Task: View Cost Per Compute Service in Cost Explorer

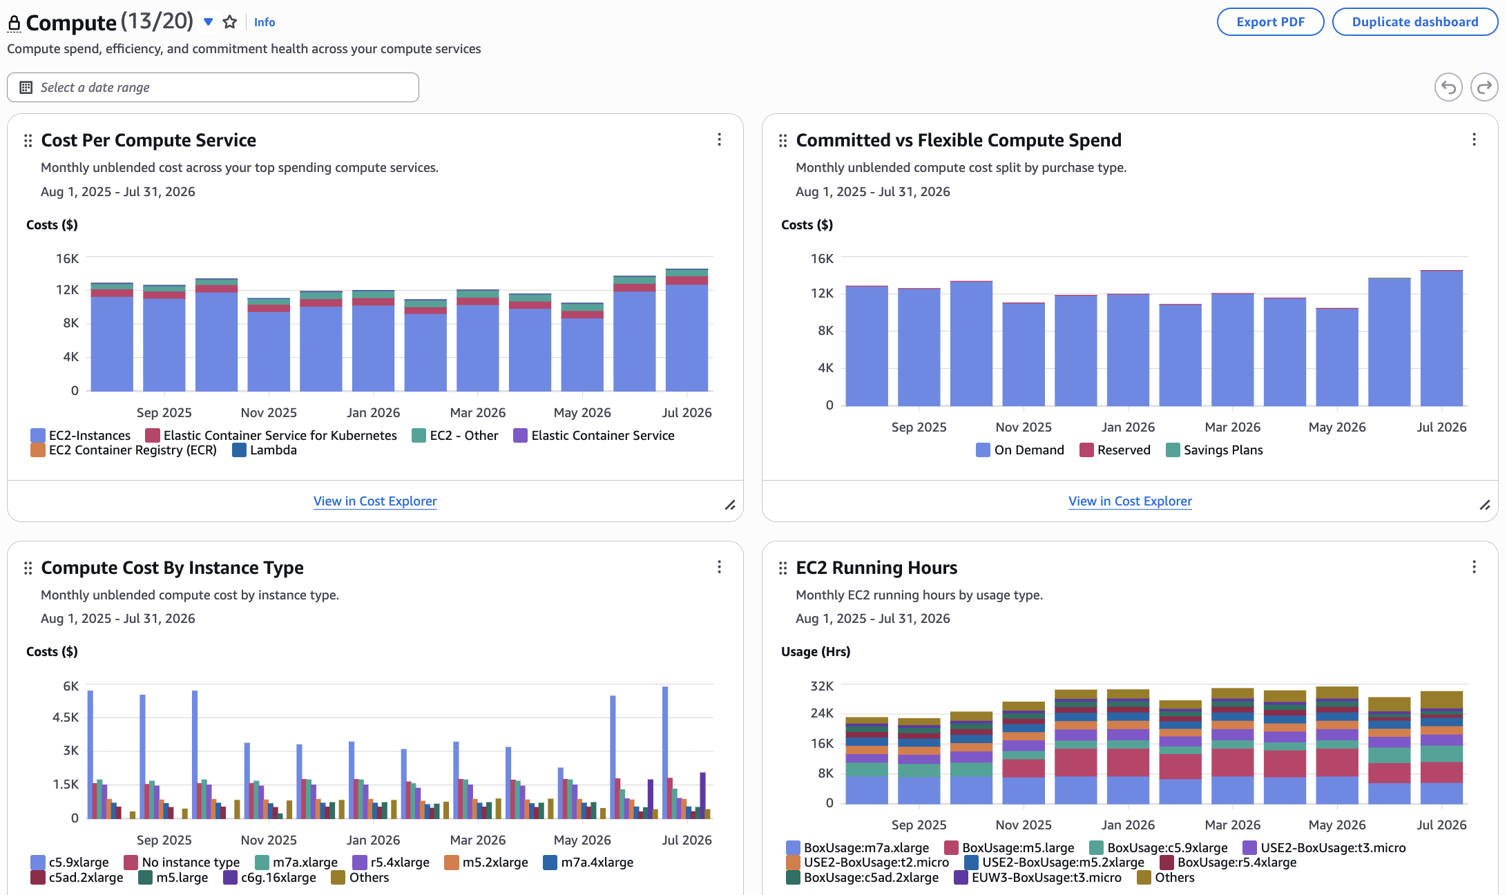Action: tap(375, 501)
